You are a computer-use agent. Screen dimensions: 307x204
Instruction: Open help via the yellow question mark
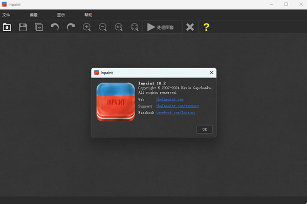(x=206, y=27)
